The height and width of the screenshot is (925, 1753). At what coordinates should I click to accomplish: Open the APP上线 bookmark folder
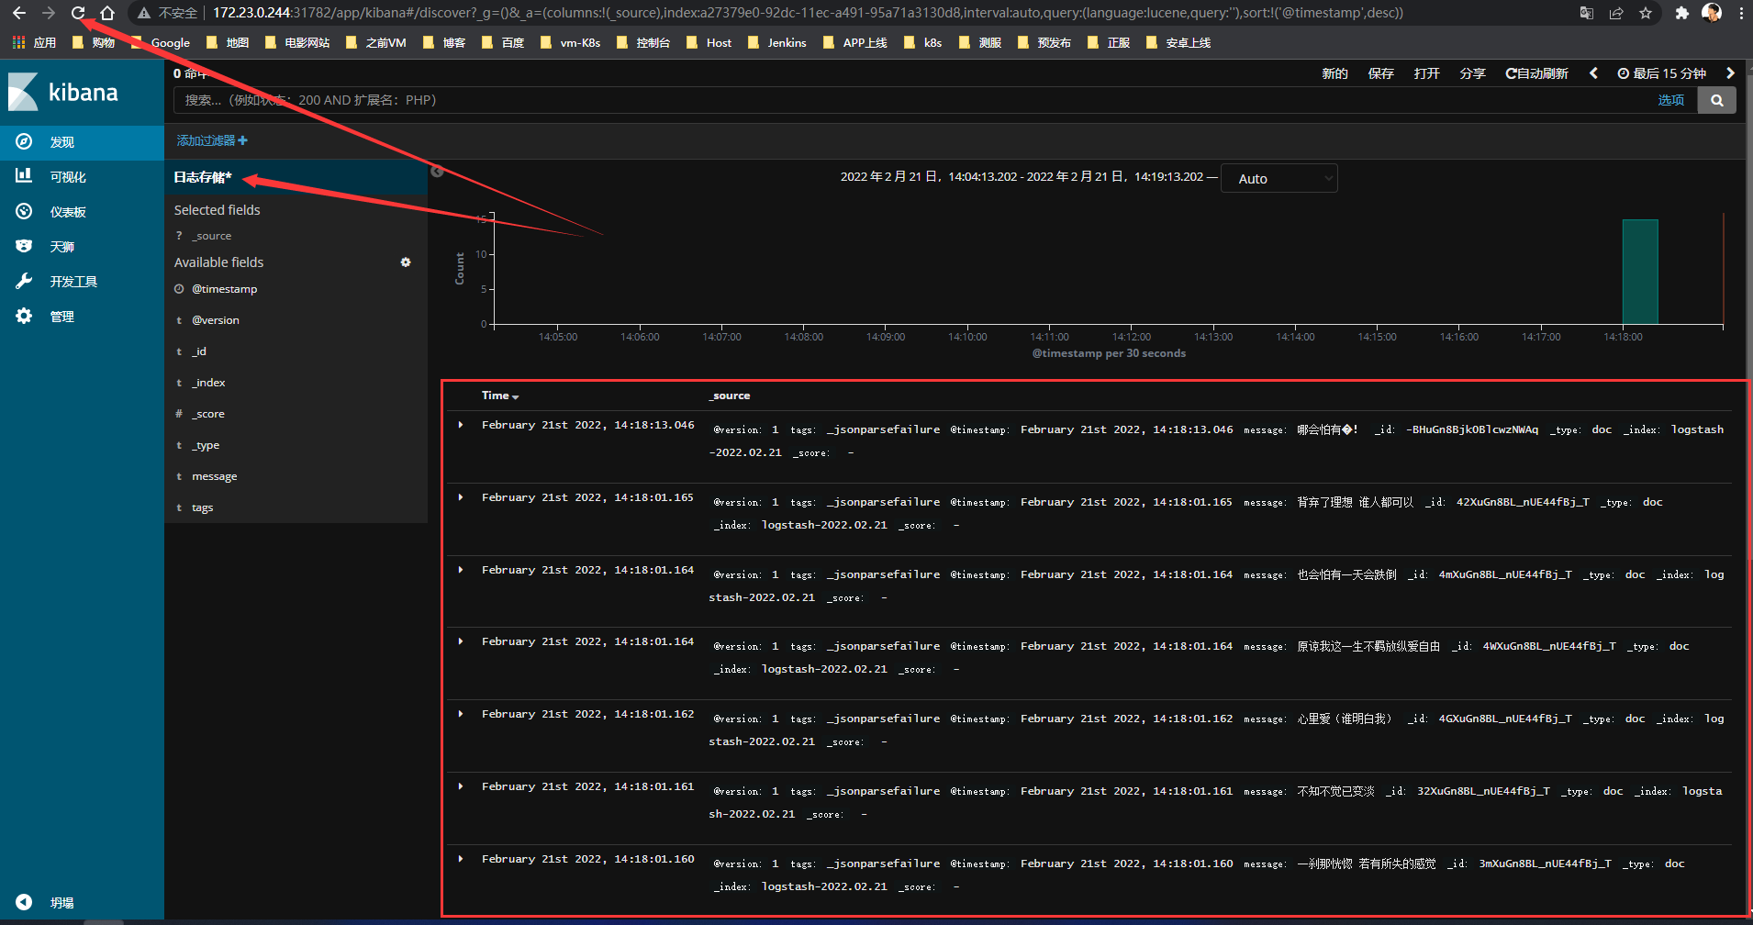click(855, 42)
